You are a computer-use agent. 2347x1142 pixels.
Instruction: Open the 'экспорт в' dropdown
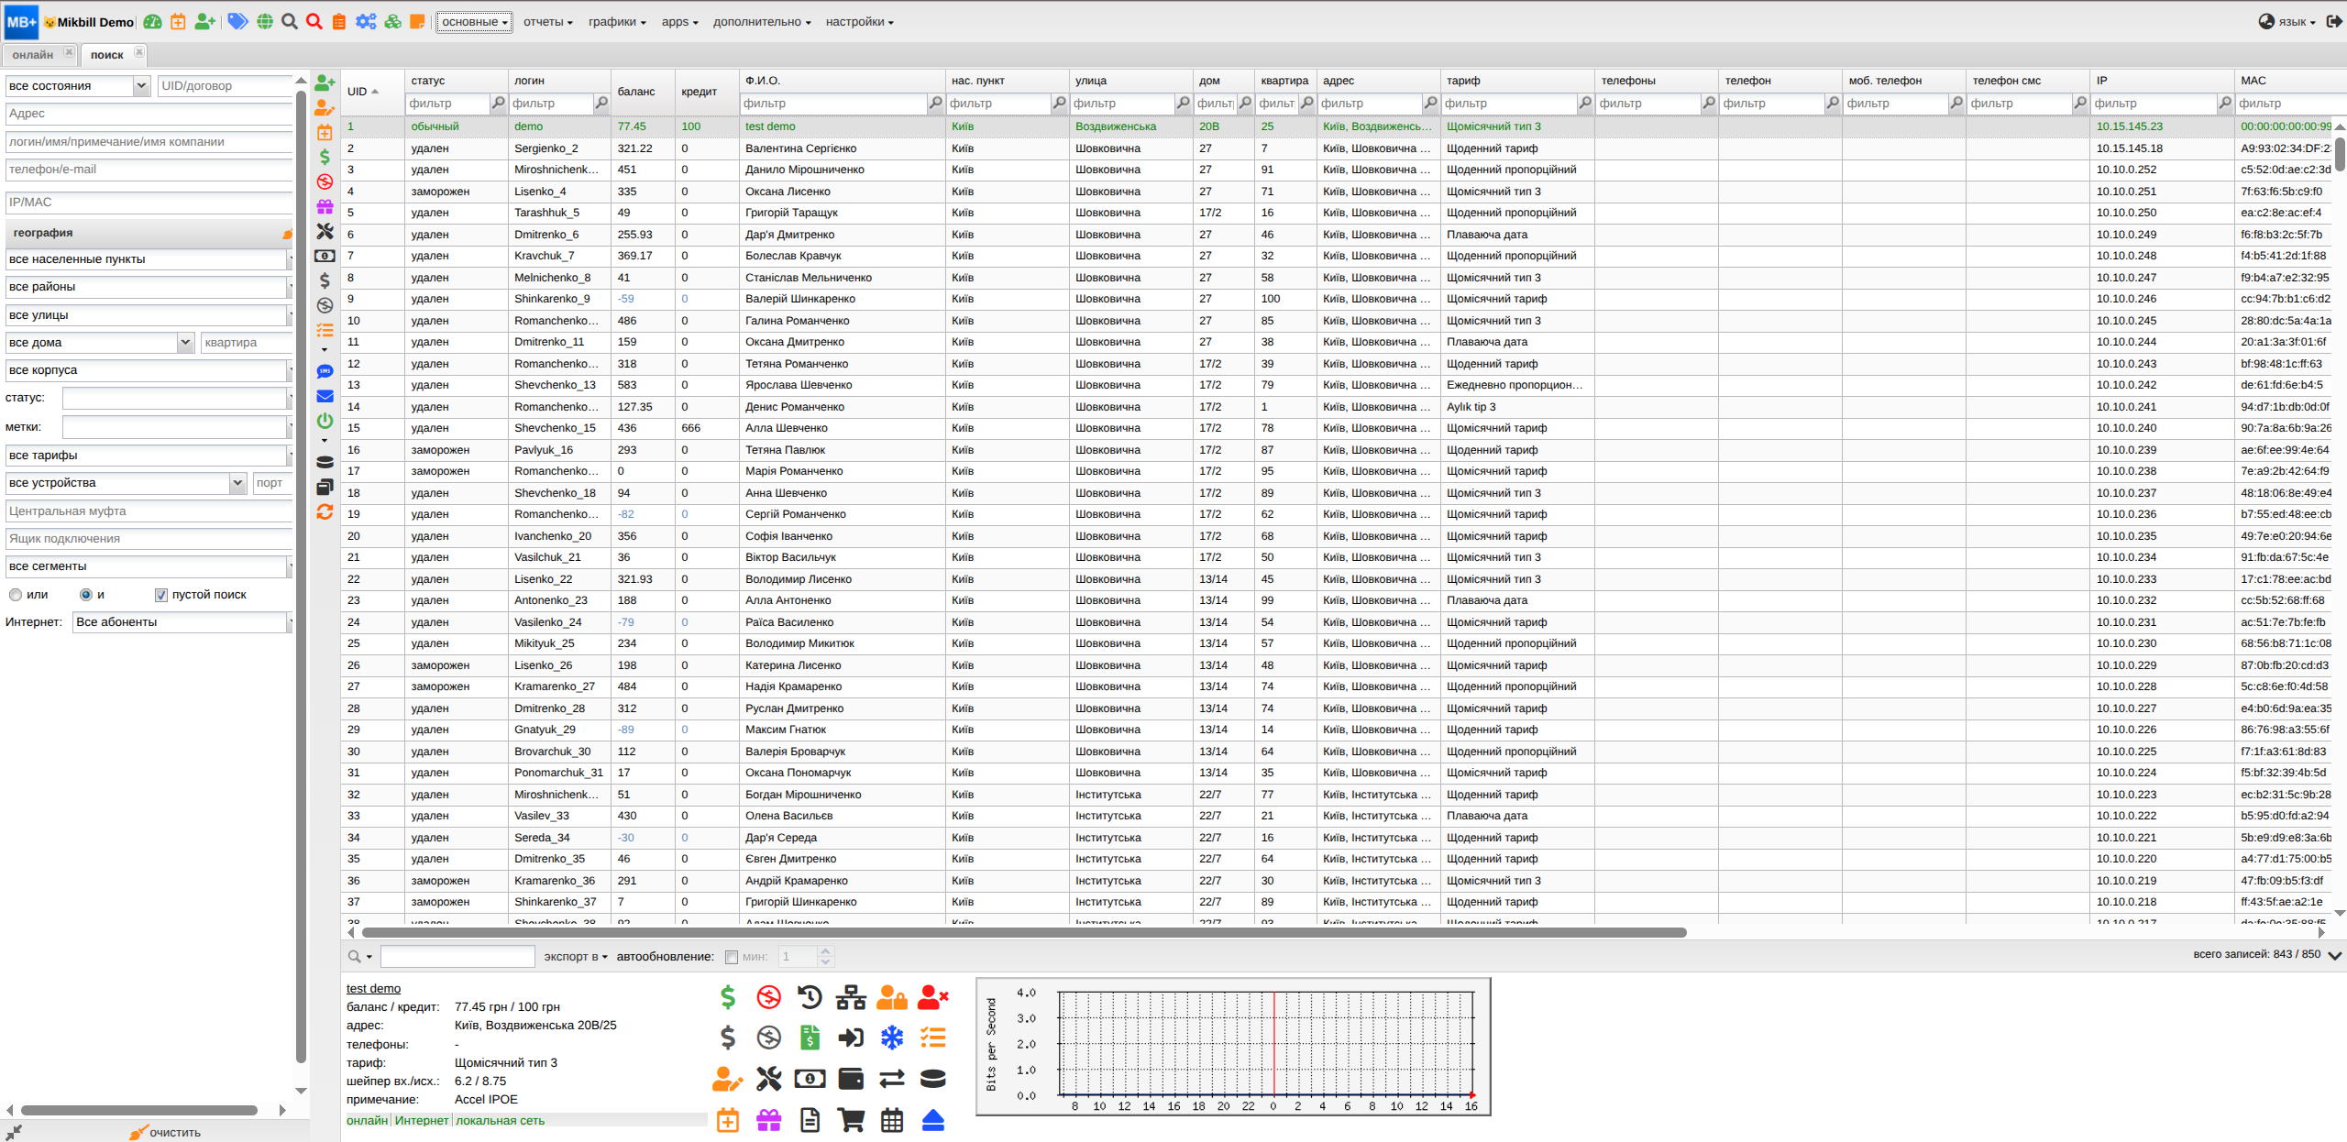[x=575, y=957]
